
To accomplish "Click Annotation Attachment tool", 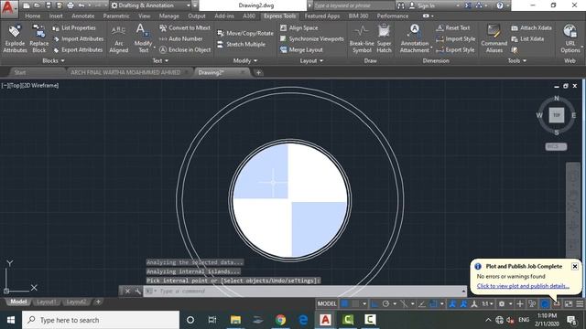I will pyautogui.click(x=415, y=38).
